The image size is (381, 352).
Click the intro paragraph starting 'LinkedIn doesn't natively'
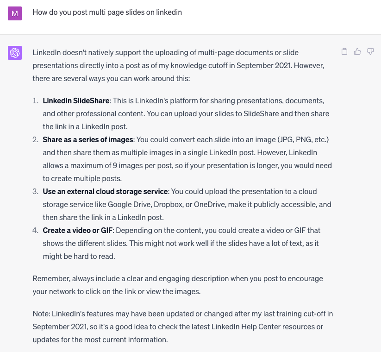click(178, 66)
